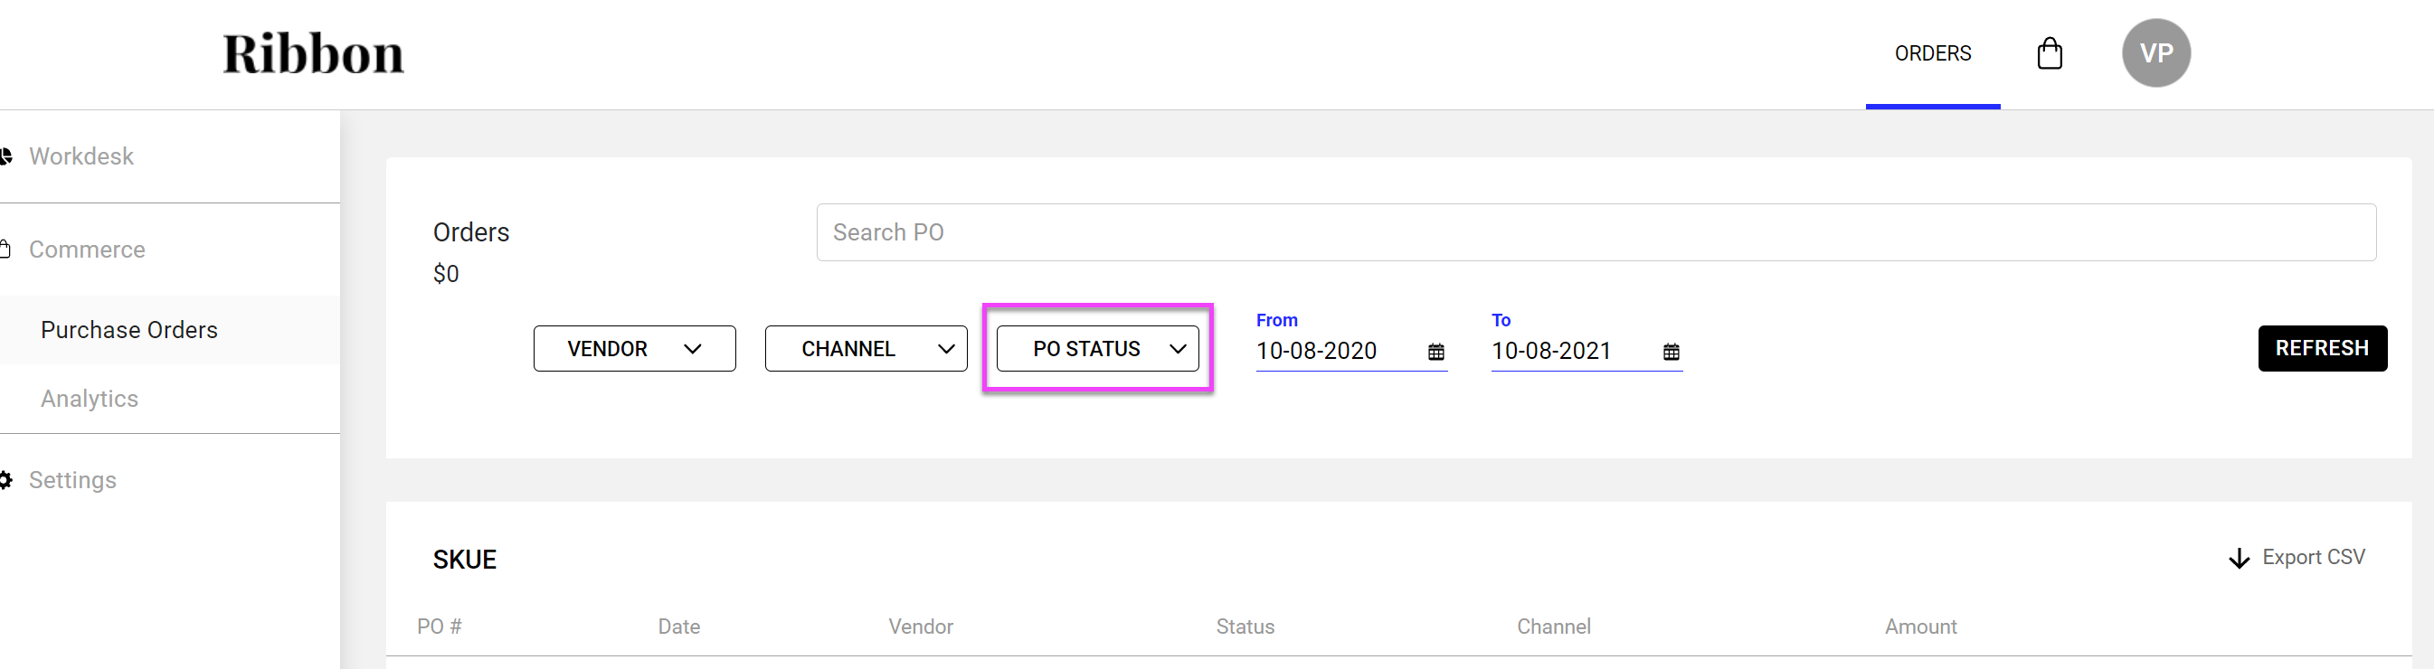Screen dimensions: 2434x669
Task: Switch to the ORDERS tab
Action: [x=1932, y=54]
